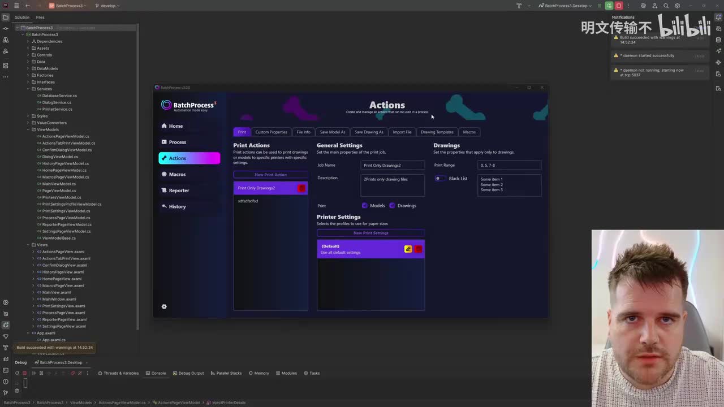Open the Save Model As tab
This screenshot has width=724, height=407.
click(x=333, y=132)
